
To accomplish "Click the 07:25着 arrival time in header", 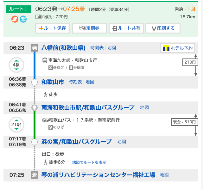I will click(x=74, y=9).
